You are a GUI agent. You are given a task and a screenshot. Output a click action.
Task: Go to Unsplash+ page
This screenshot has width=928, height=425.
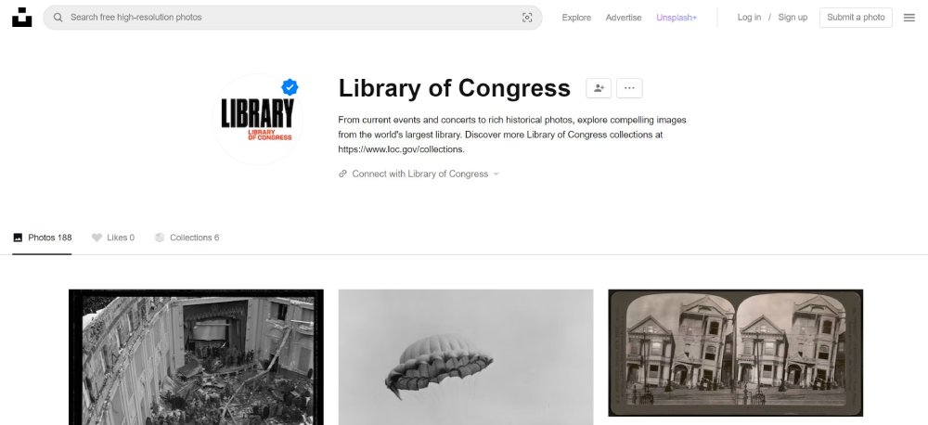pos(677,18)
